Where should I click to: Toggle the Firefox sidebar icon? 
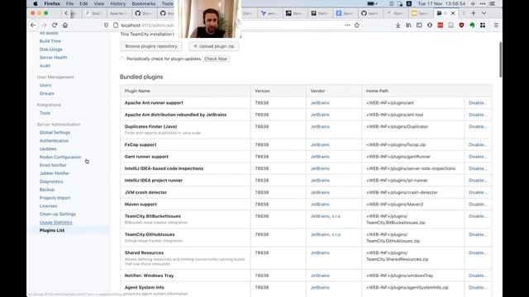(419, 26)
